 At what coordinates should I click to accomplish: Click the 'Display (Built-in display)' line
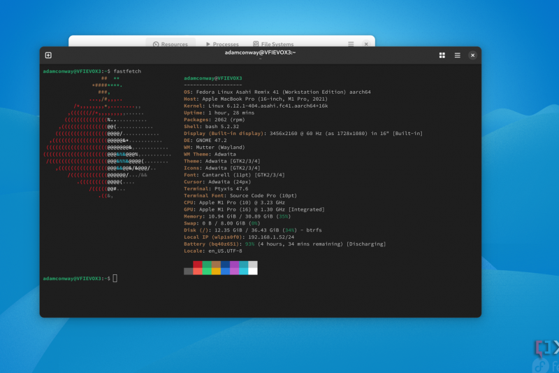(303, 134)
